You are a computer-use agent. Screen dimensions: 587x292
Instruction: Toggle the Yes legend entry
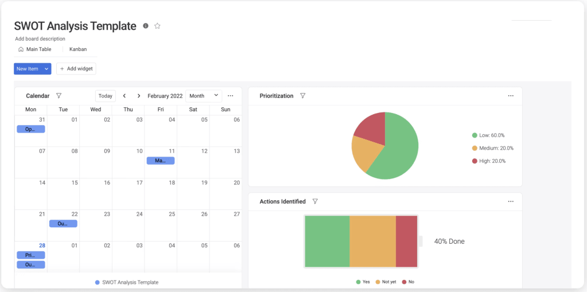pyautogui.click(x=363, y=282)
